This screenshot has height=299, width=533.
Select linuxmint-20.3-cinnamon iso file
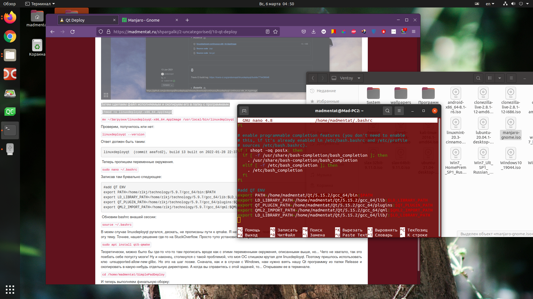(x=456, y=130)
